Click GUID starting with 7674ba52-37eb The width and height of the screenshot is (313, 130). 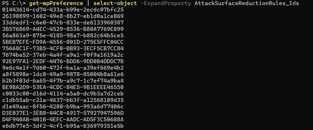pyautogui.click(x=63, y=55)
